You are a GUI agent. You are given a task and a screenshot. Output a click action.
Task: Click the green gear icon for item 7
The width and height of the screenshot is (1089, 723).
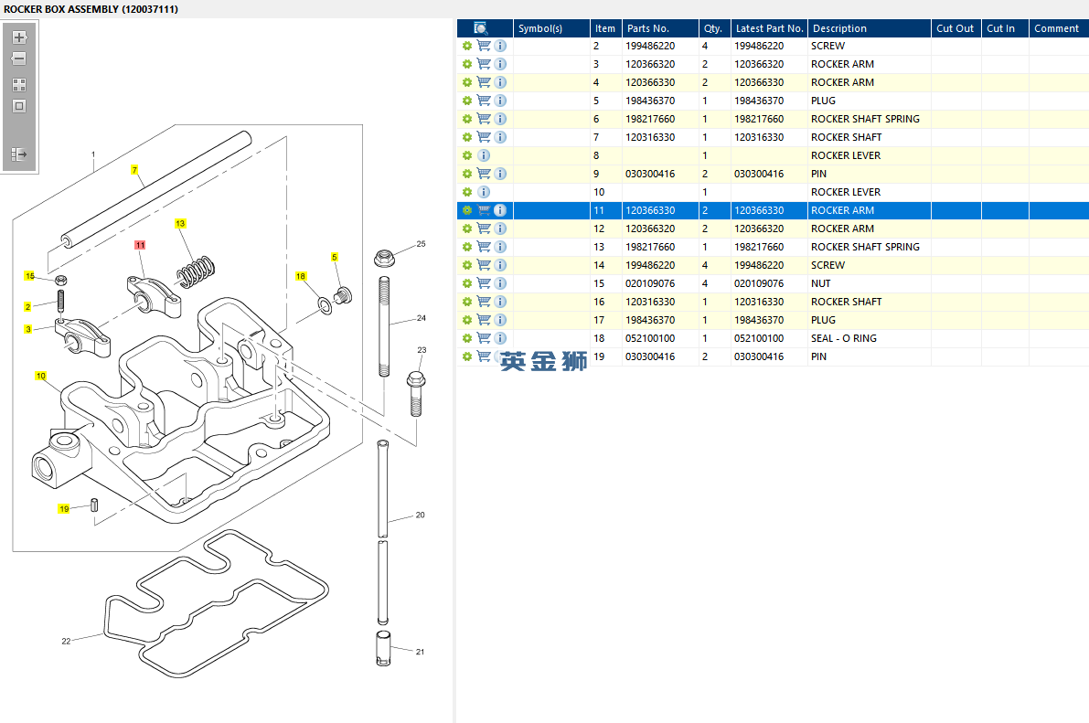[x=467, y=137]
